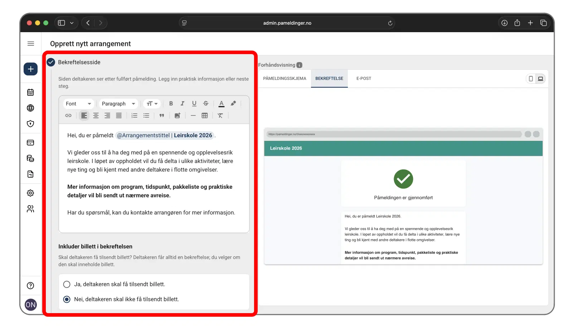Screen dimensions: 574x331
Task: Add a blockquote with the quote icon
Action: point(162,115)
